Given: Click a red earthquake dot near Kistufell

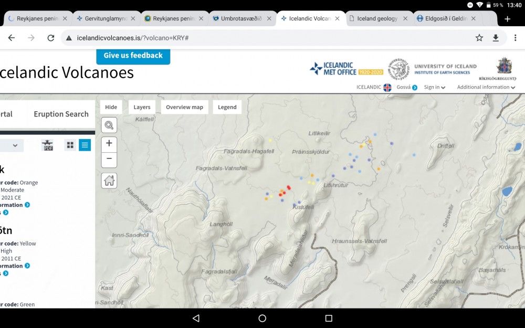Looking at the screenshot, I should click(x=289, y=187).
